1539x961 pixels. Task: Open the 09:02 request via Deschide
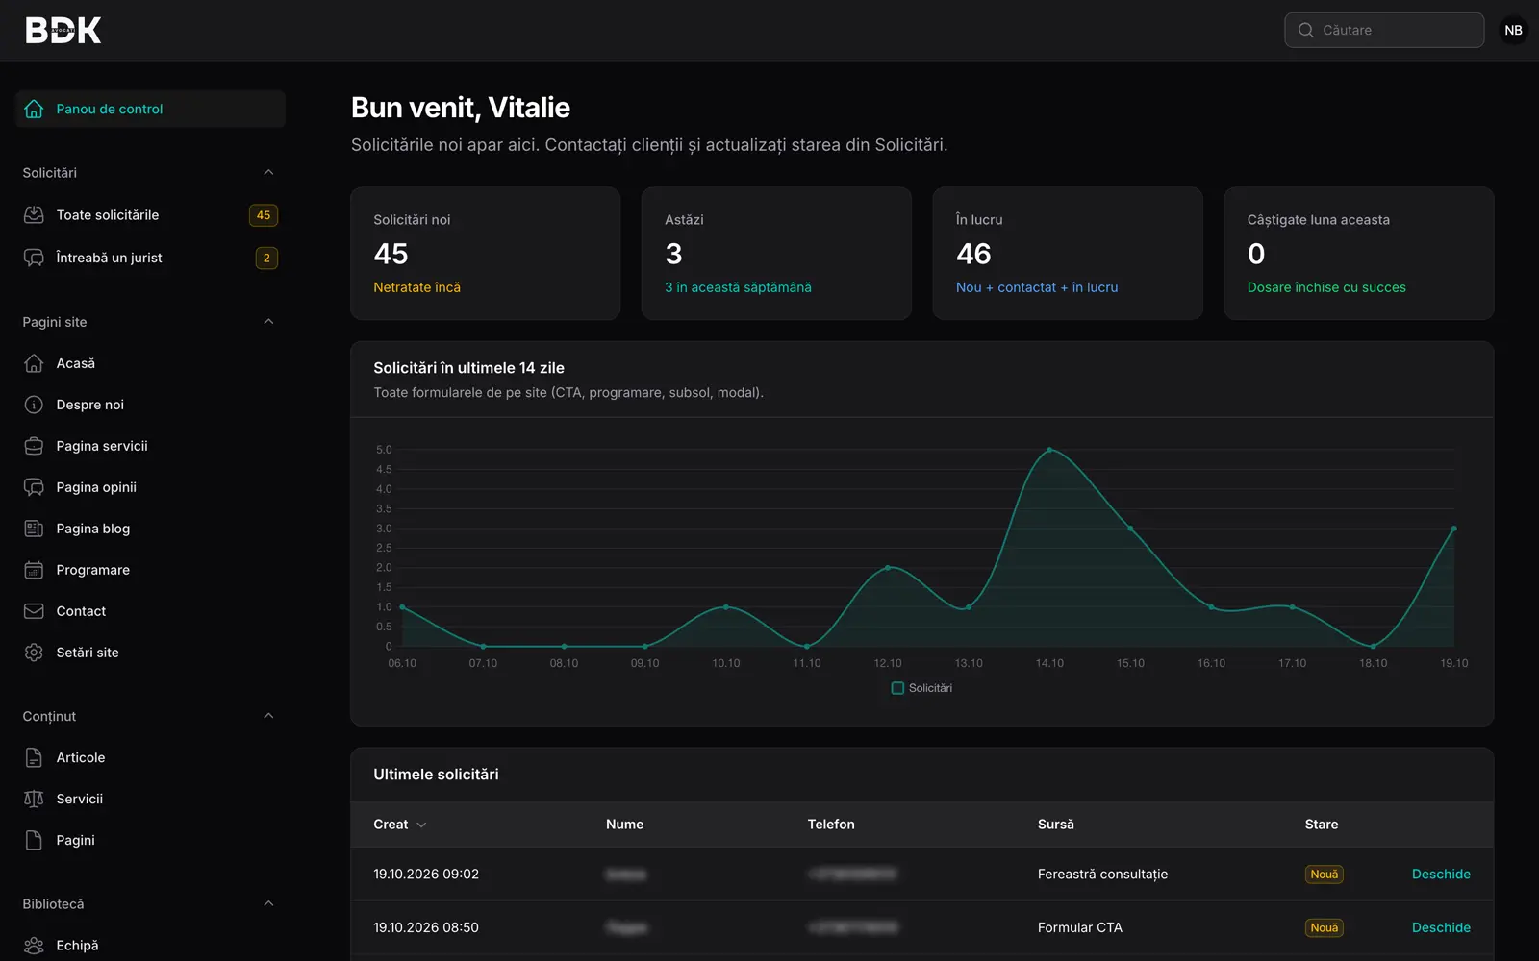point(1441,874)
